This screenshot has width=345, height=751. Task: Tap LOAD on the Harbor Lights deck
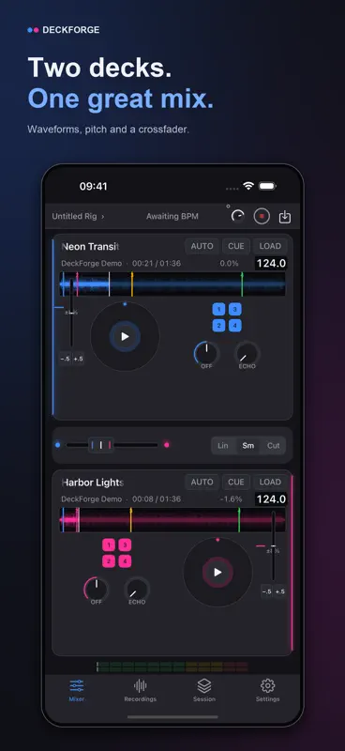point(270,482)
